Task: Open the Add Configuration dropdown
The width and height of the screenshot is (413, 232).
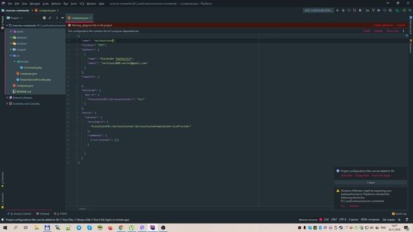Action: point(318,10)
